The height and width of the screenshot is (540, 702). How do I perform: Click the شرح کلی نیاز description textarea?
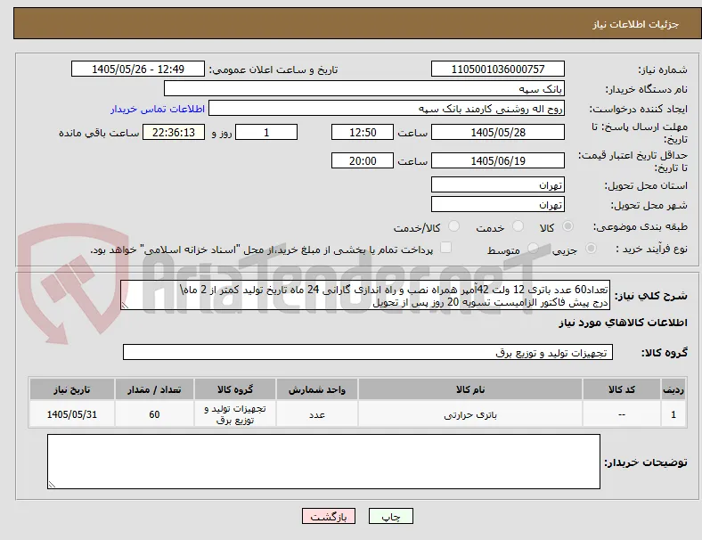coord(365,296)
